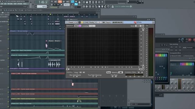
Task: Toggle Remove DC offset option
Action: (171, 56)
